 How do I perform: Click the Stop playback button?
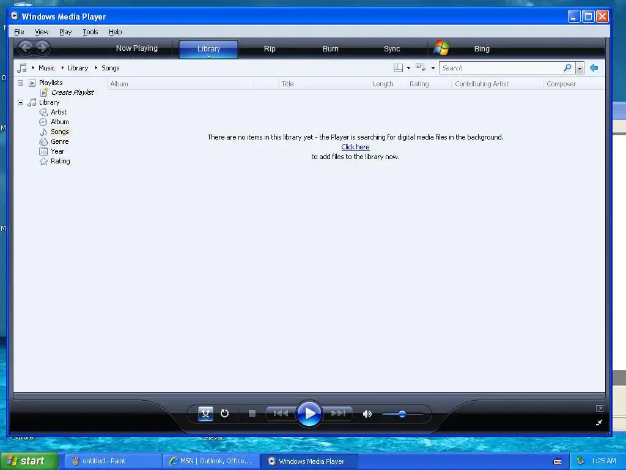[x=252, y=413]
